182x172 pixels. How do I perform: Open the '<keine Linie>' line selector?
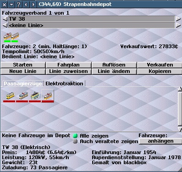click(x=92, y=25)
